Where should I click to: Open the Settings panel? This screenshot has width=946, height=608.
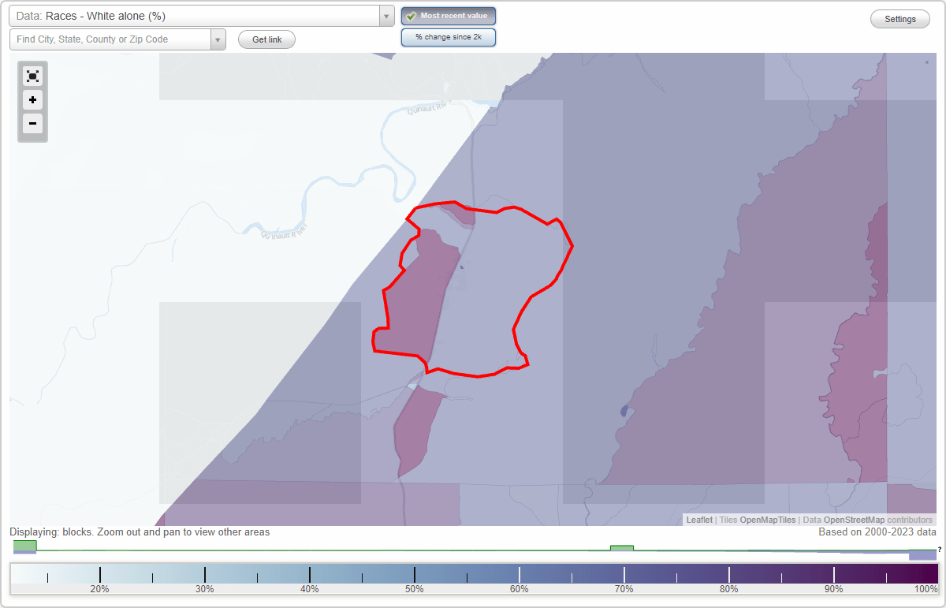pos(899,18)
